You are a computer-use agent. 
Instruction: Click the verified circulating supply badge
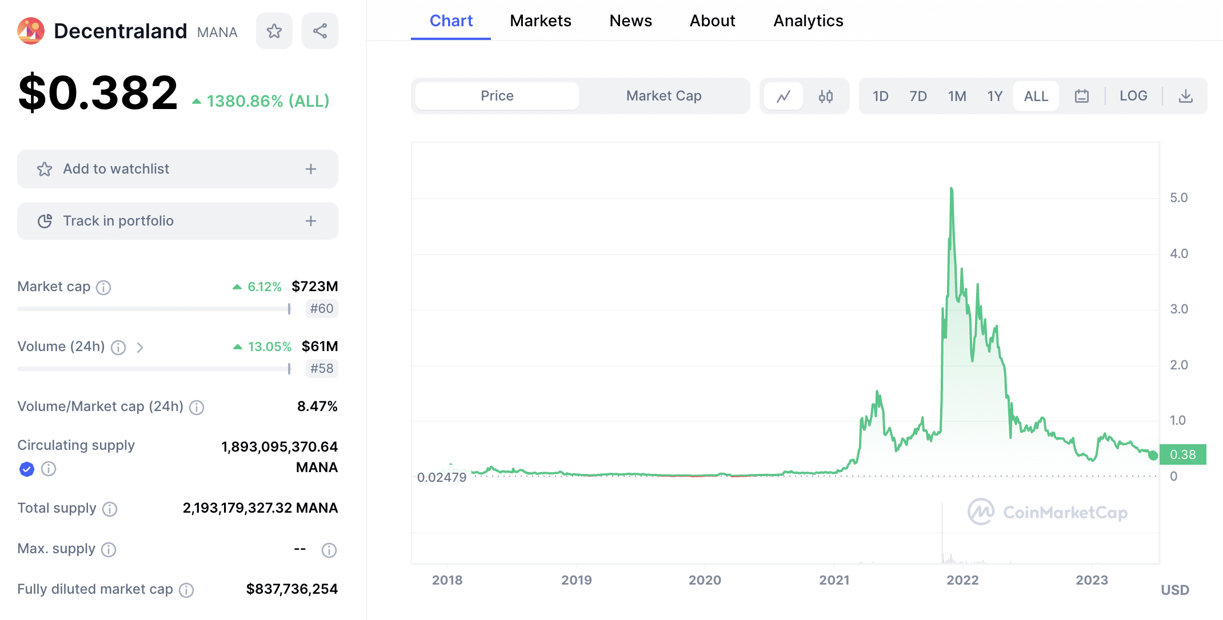(27, 469)
